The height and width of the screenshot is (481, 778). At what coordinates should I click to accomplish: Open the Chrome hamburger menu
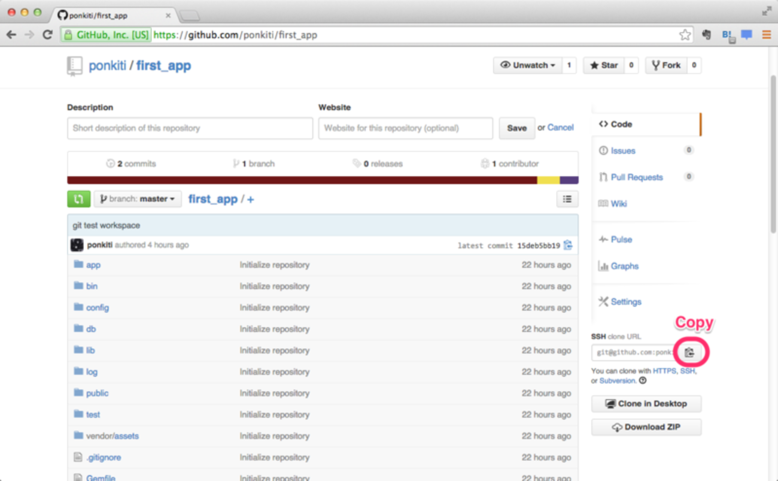click(766, 35)
